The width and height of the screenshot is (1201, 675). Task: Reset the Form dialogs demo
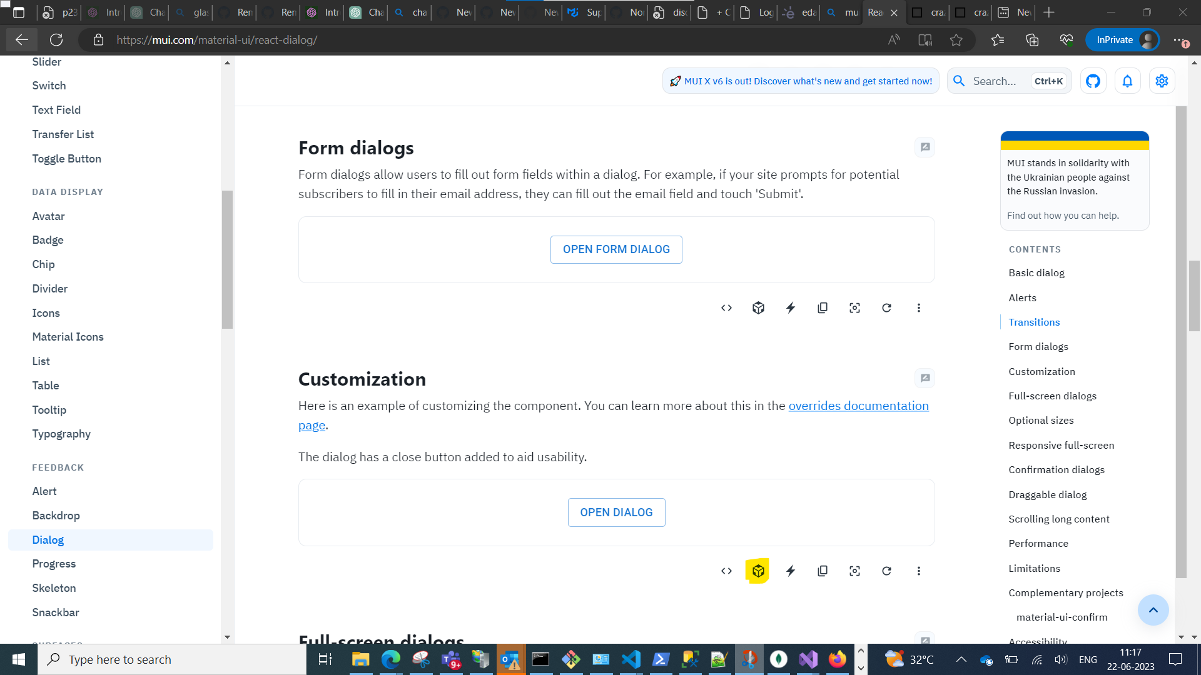pyautogui.click(x=886, y=307)
